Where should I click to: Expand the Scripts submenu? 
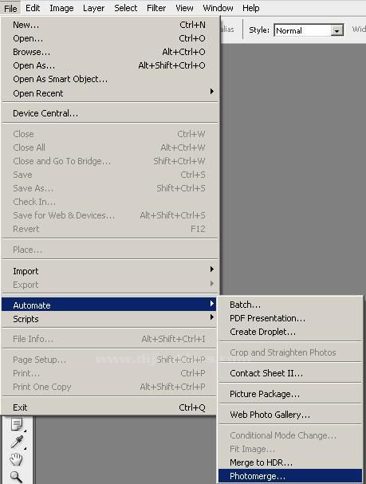point(110,319)
